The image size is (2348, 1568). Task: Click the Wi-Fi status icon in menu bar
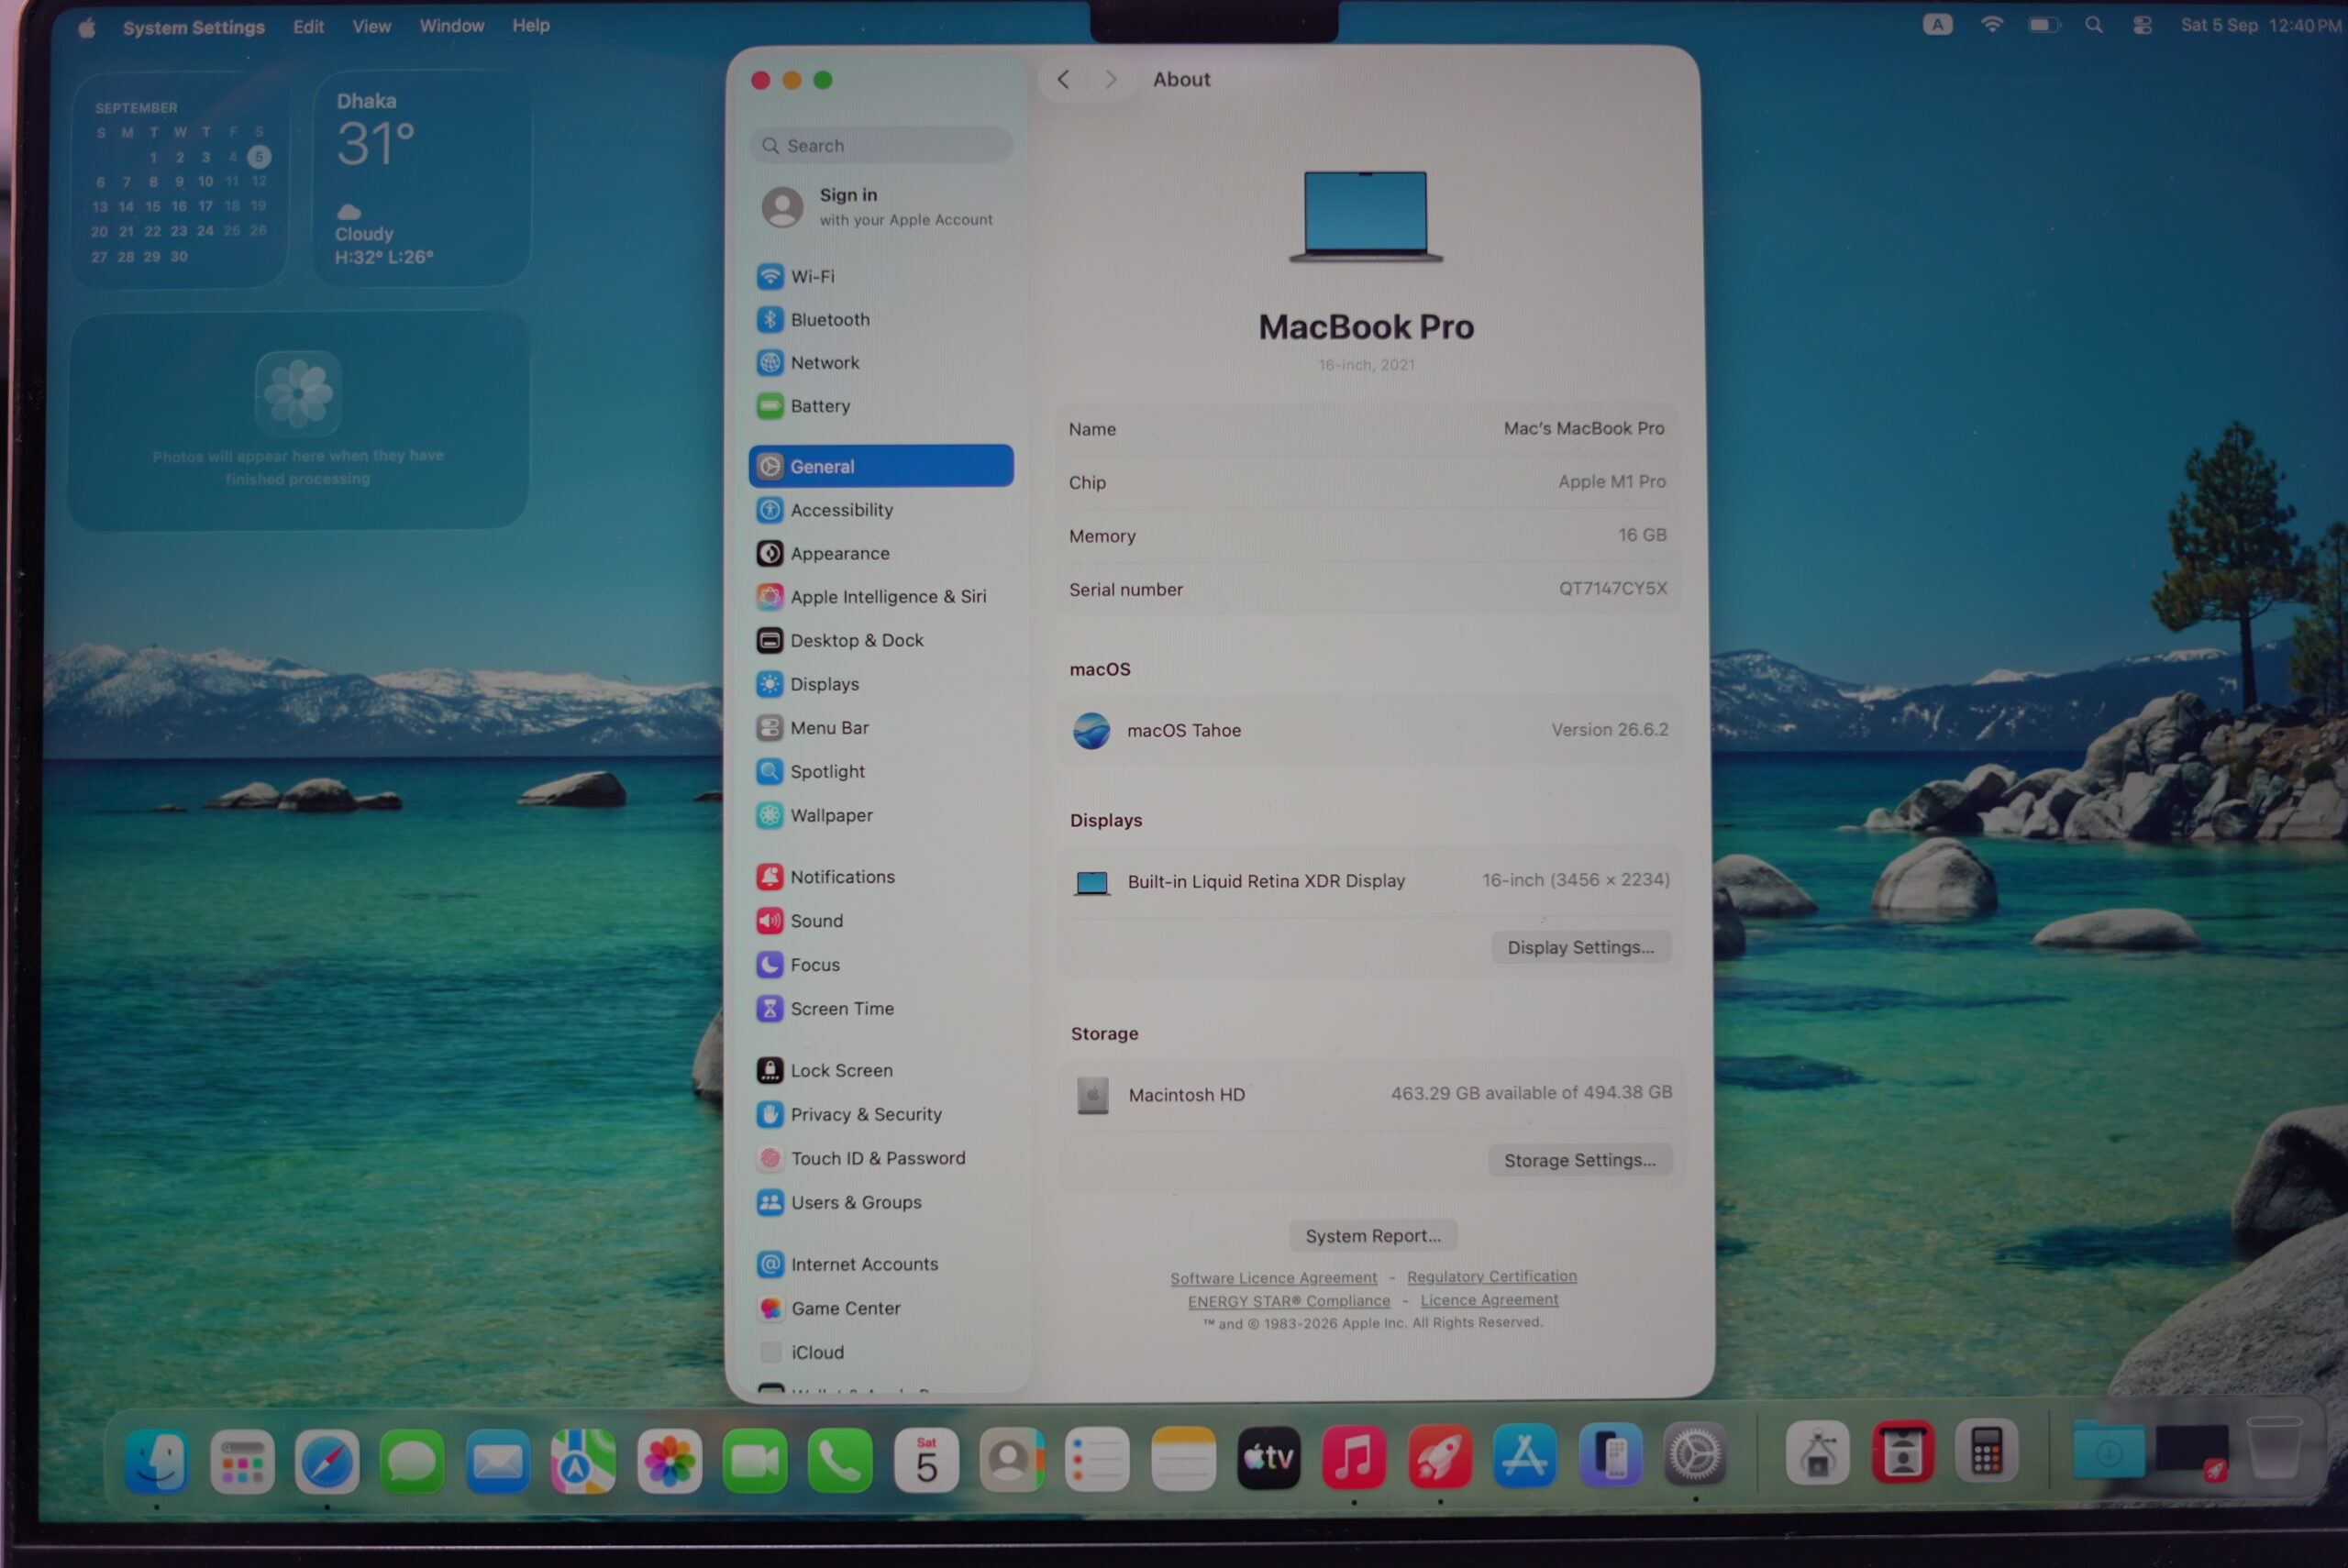1992,25
